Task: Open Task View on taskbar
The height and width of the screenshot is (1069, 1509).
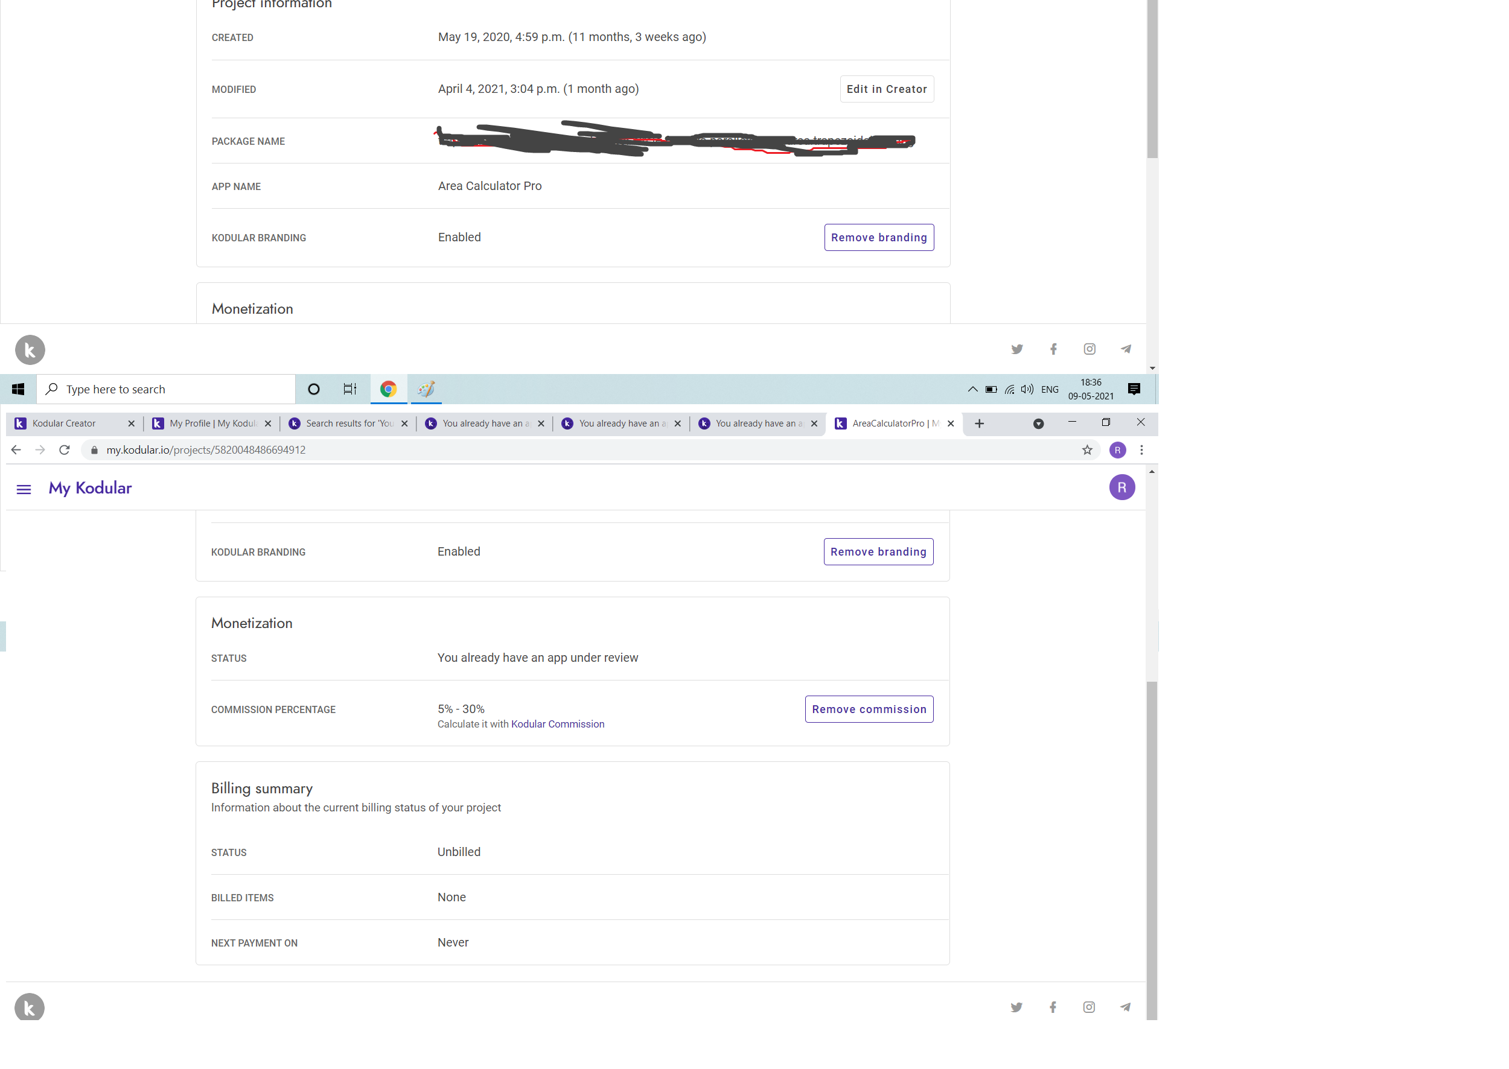Action: (x=349, y=390)
